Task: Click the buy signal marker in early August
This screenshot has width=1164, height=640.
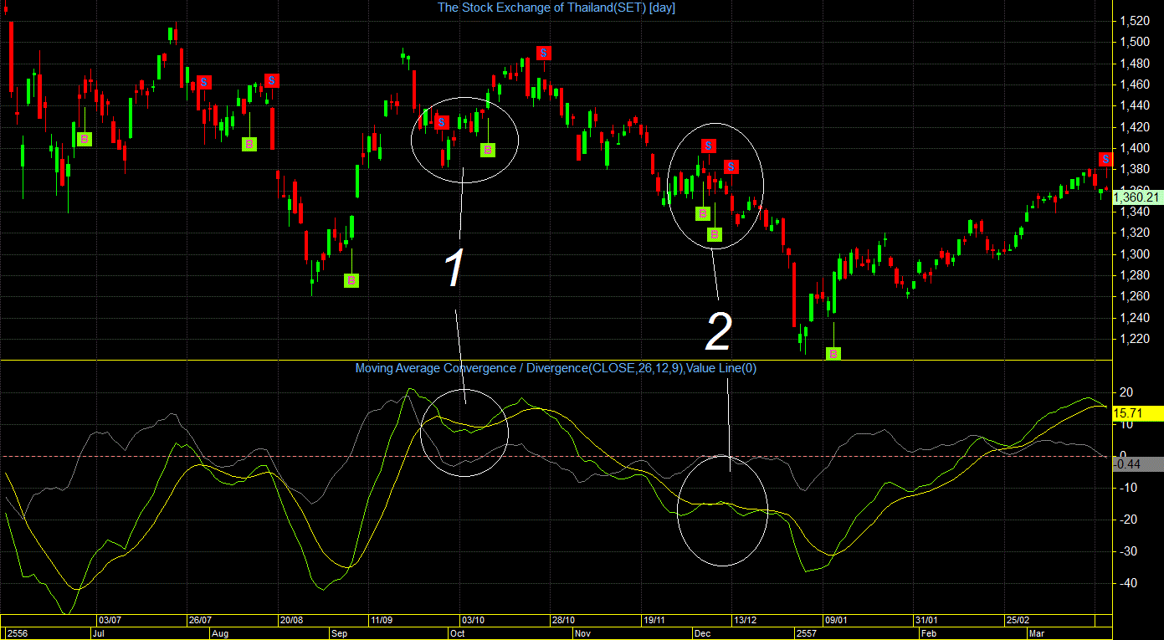Action: 249,144
